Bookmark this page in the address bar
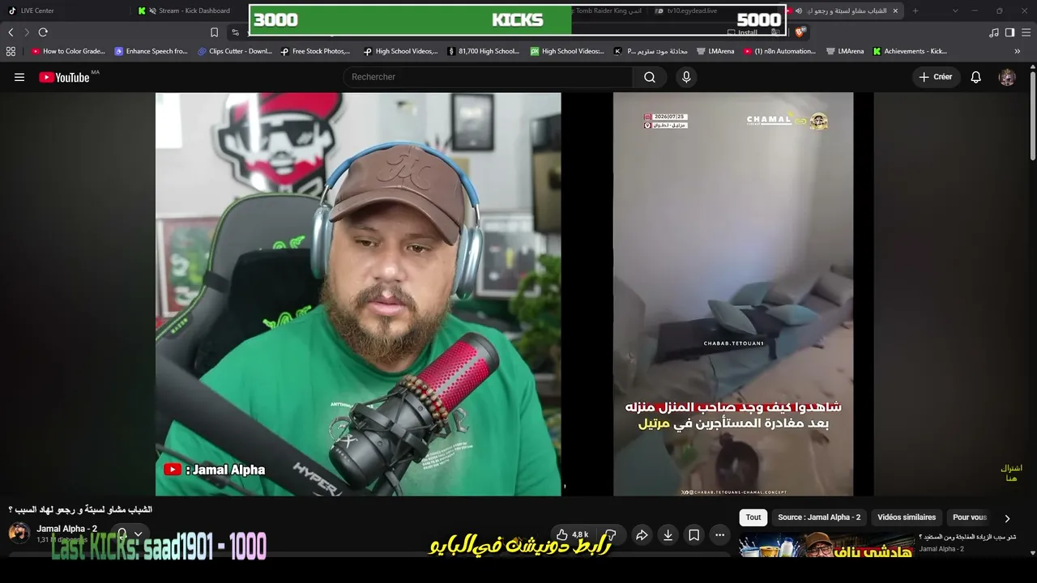This screenshot has width=1037, height=583. coord(214,32)
